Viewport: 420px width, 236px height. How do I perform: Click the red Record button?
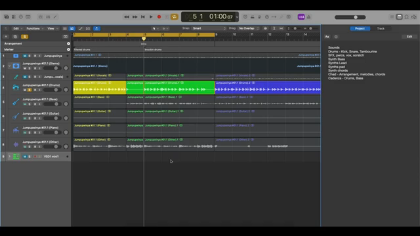(159, 17)
